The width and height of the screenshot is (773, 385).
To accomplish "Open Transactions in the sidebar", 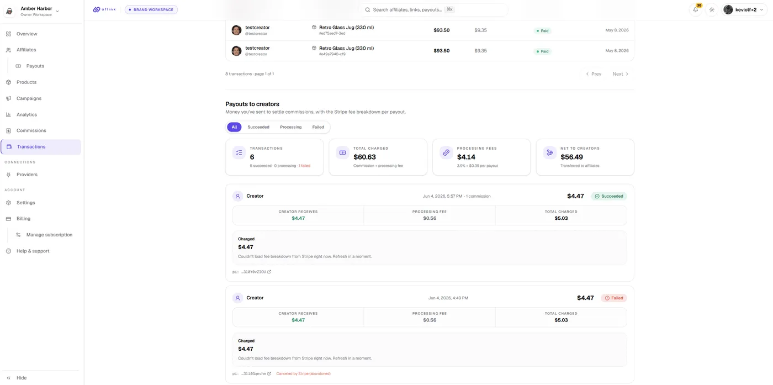I will (41, 147).
